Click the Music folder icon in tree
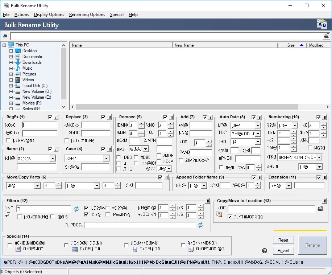 click(18, 68)
